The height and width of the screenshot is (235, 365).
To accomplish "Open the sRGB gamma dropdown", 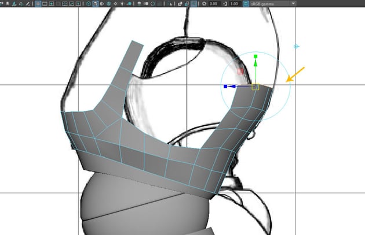I will [x=273, y=3].
